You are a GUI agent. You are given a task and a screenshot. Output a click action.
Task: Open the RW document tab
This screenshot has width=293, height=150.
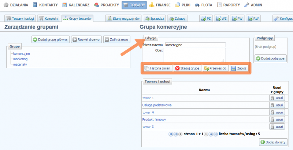click(x=253, y=18)
